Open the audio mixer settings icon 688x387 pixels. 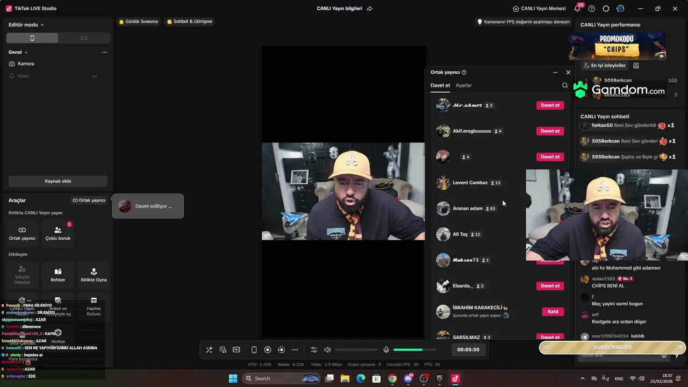[x=314, y=350]
